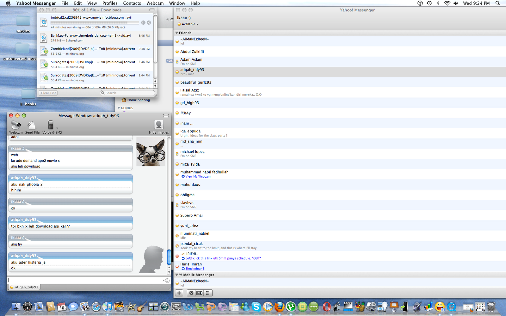
Task: Click the Clear List button in Downloads
Action: (x=48, y=93)
